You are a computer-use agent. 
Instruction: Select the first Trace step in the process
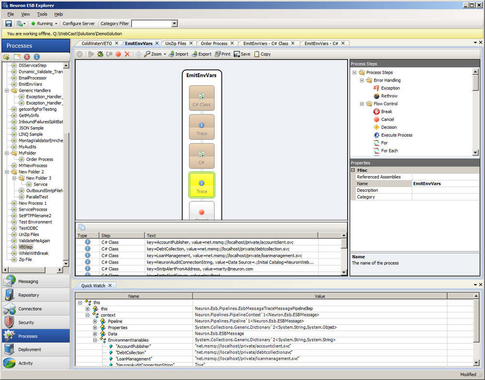[202, 127]
